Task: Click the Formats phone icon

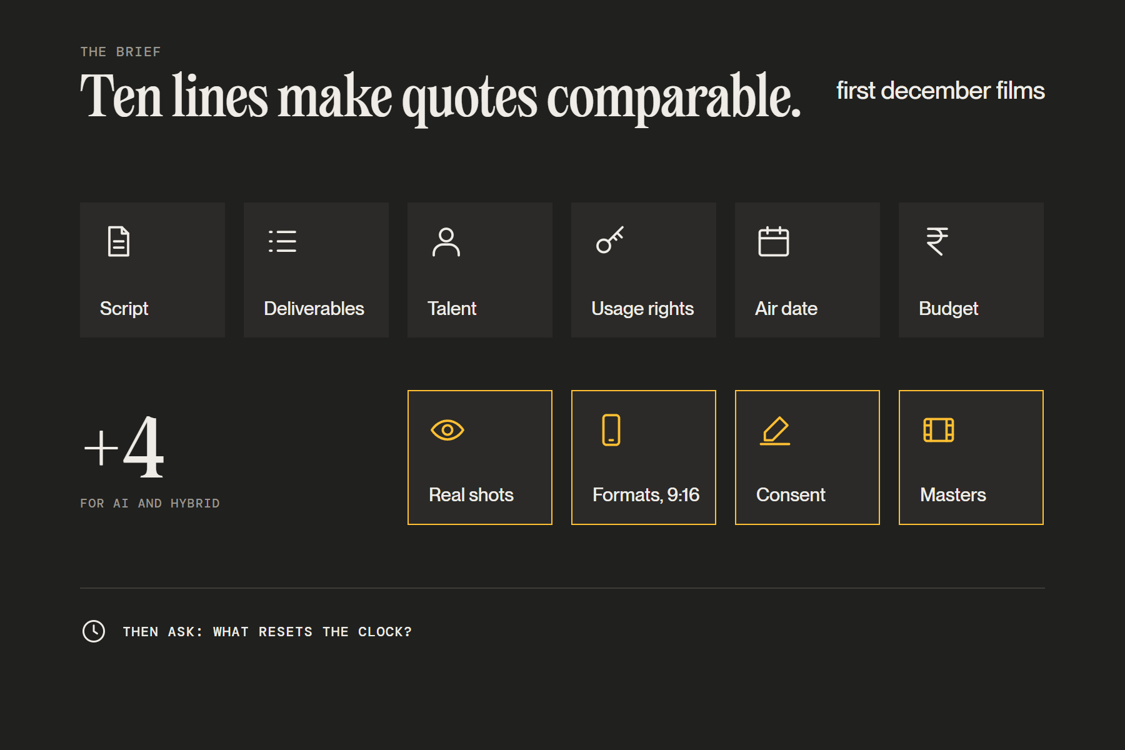Action: pyautogui.click(x=611, y=430)
